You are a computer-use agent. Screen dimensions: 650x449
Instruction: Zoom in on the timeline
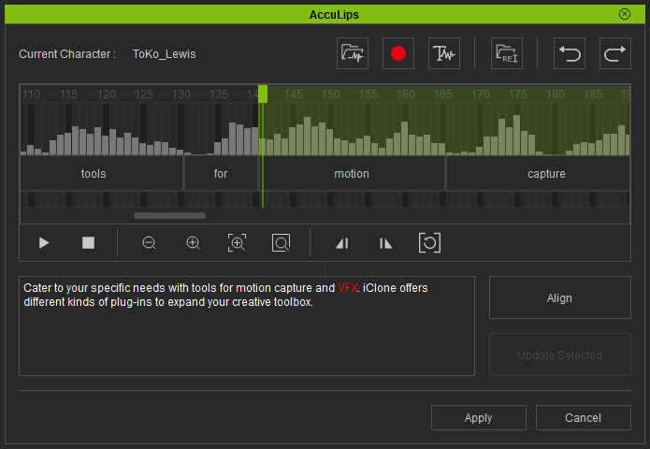(194, 243)
